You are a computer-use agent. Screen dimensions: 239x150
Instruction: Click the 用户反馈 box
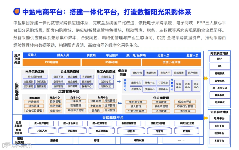[x=193, y=73]
